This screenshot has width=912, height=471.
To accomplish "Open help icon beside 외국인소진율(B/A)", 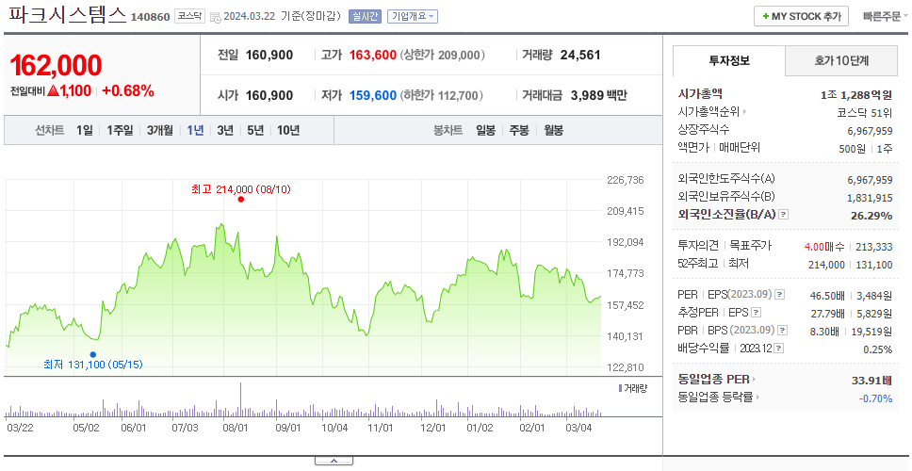I will (x=784, y=215).
